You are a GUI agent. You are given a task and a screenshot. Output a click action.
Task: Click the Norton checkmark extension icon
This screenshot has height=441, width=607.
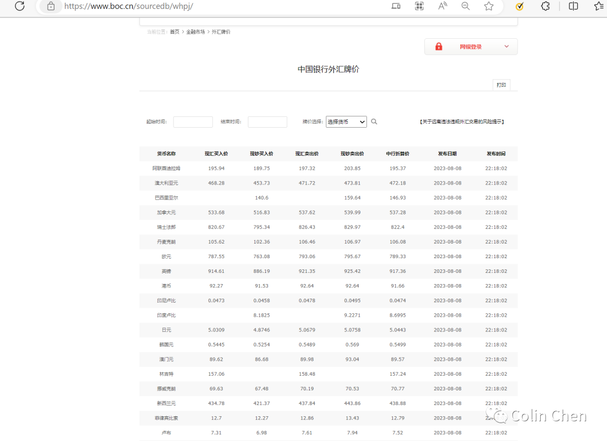pos(519,7)
